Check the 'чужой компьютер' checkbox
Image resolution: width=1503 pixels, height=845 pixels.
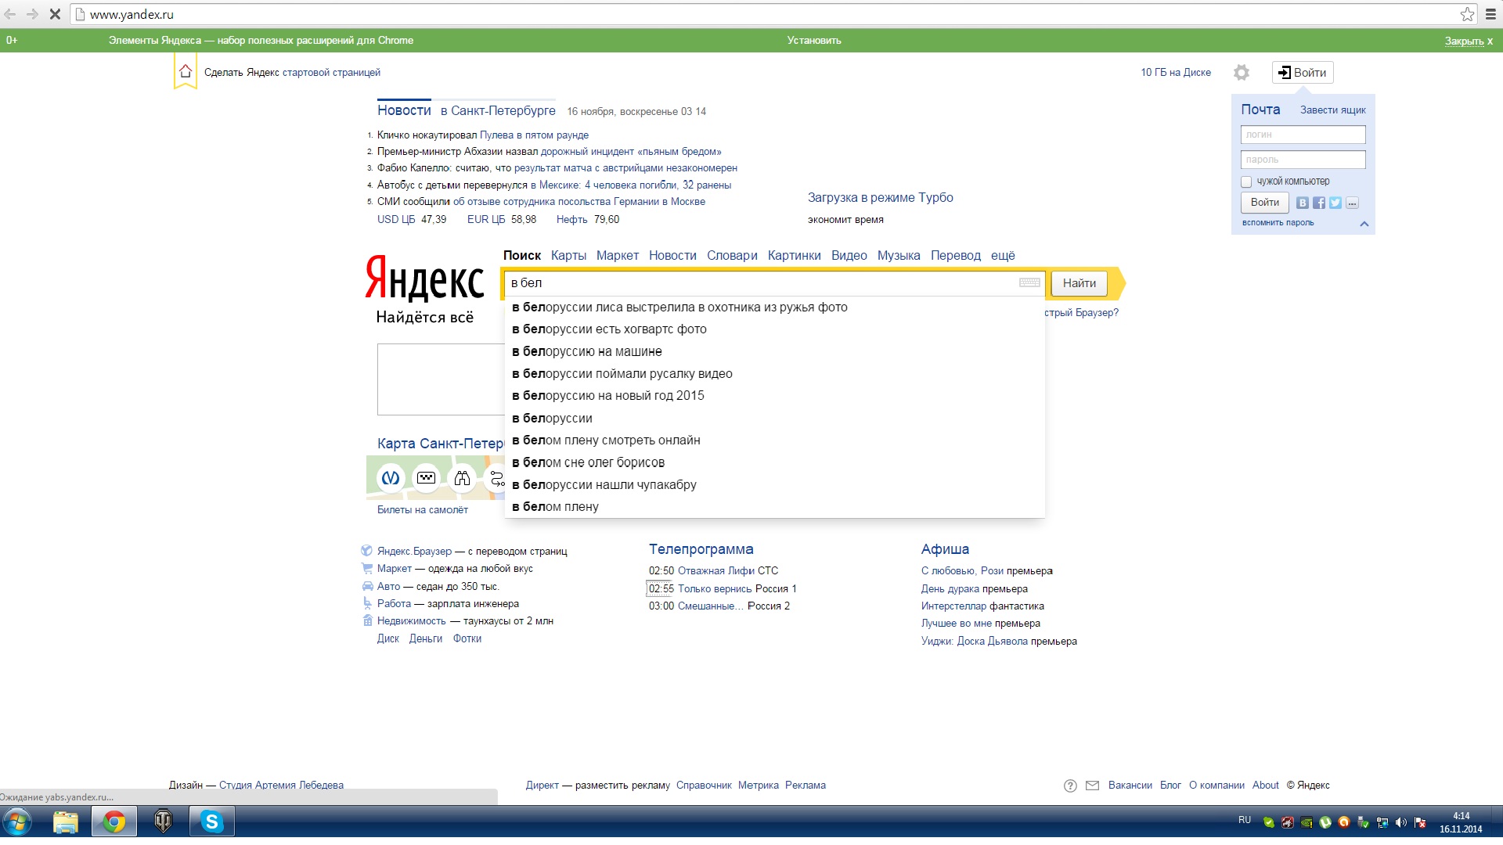1246,182
